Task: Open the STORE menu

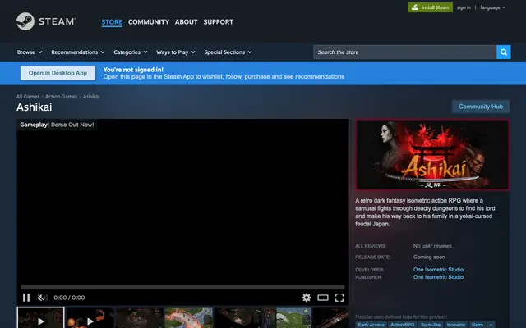Action: pyautogui.click(x=112, y=22)
